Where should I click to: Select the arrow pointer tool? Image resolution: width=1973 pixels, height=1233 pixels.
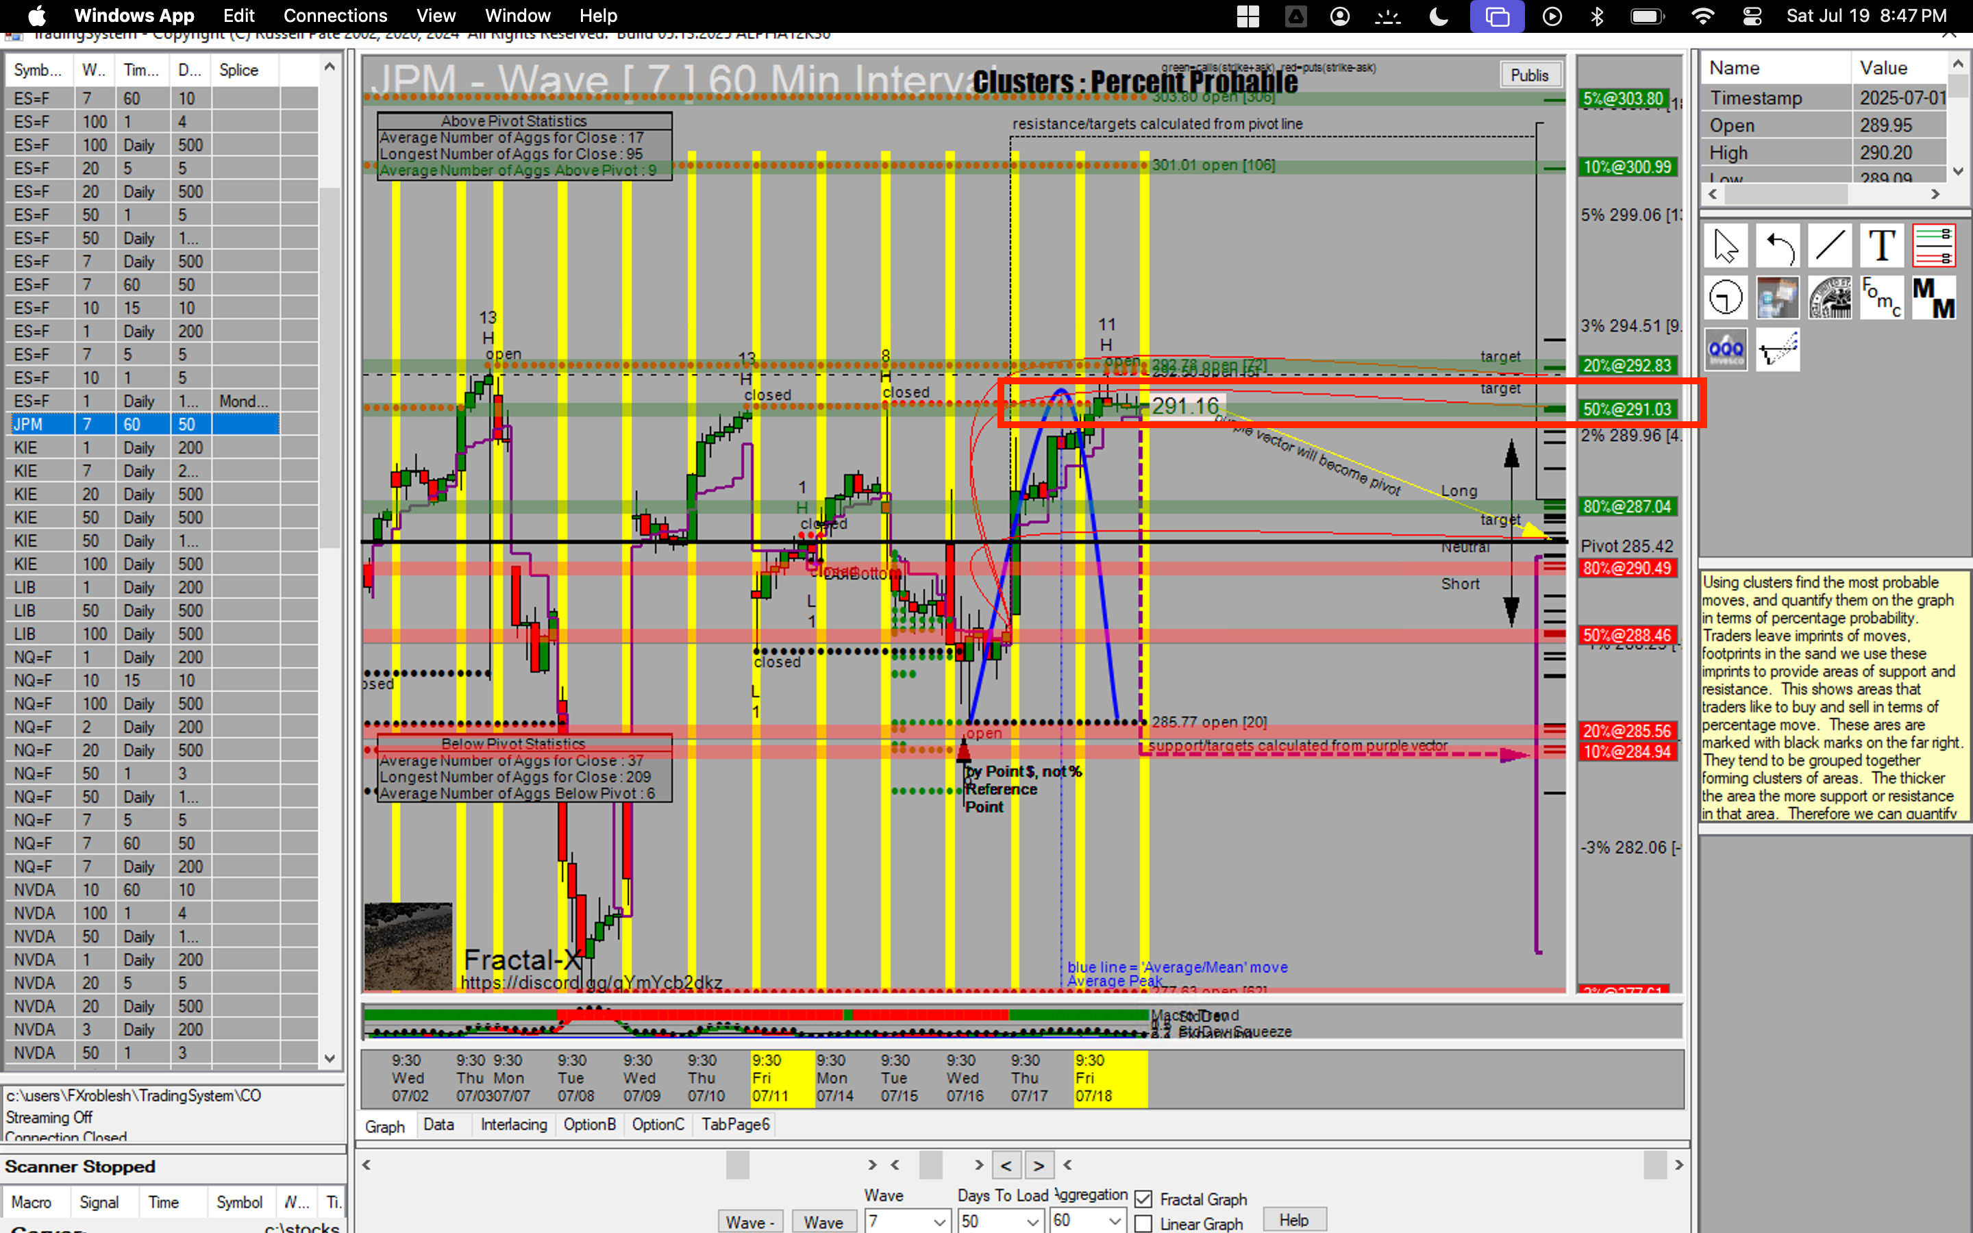point(1725,245)
